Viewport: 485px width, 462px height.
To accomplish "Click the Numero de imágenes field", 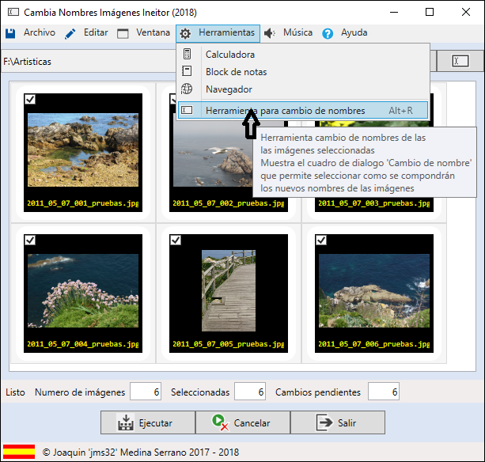I will 146,392.
